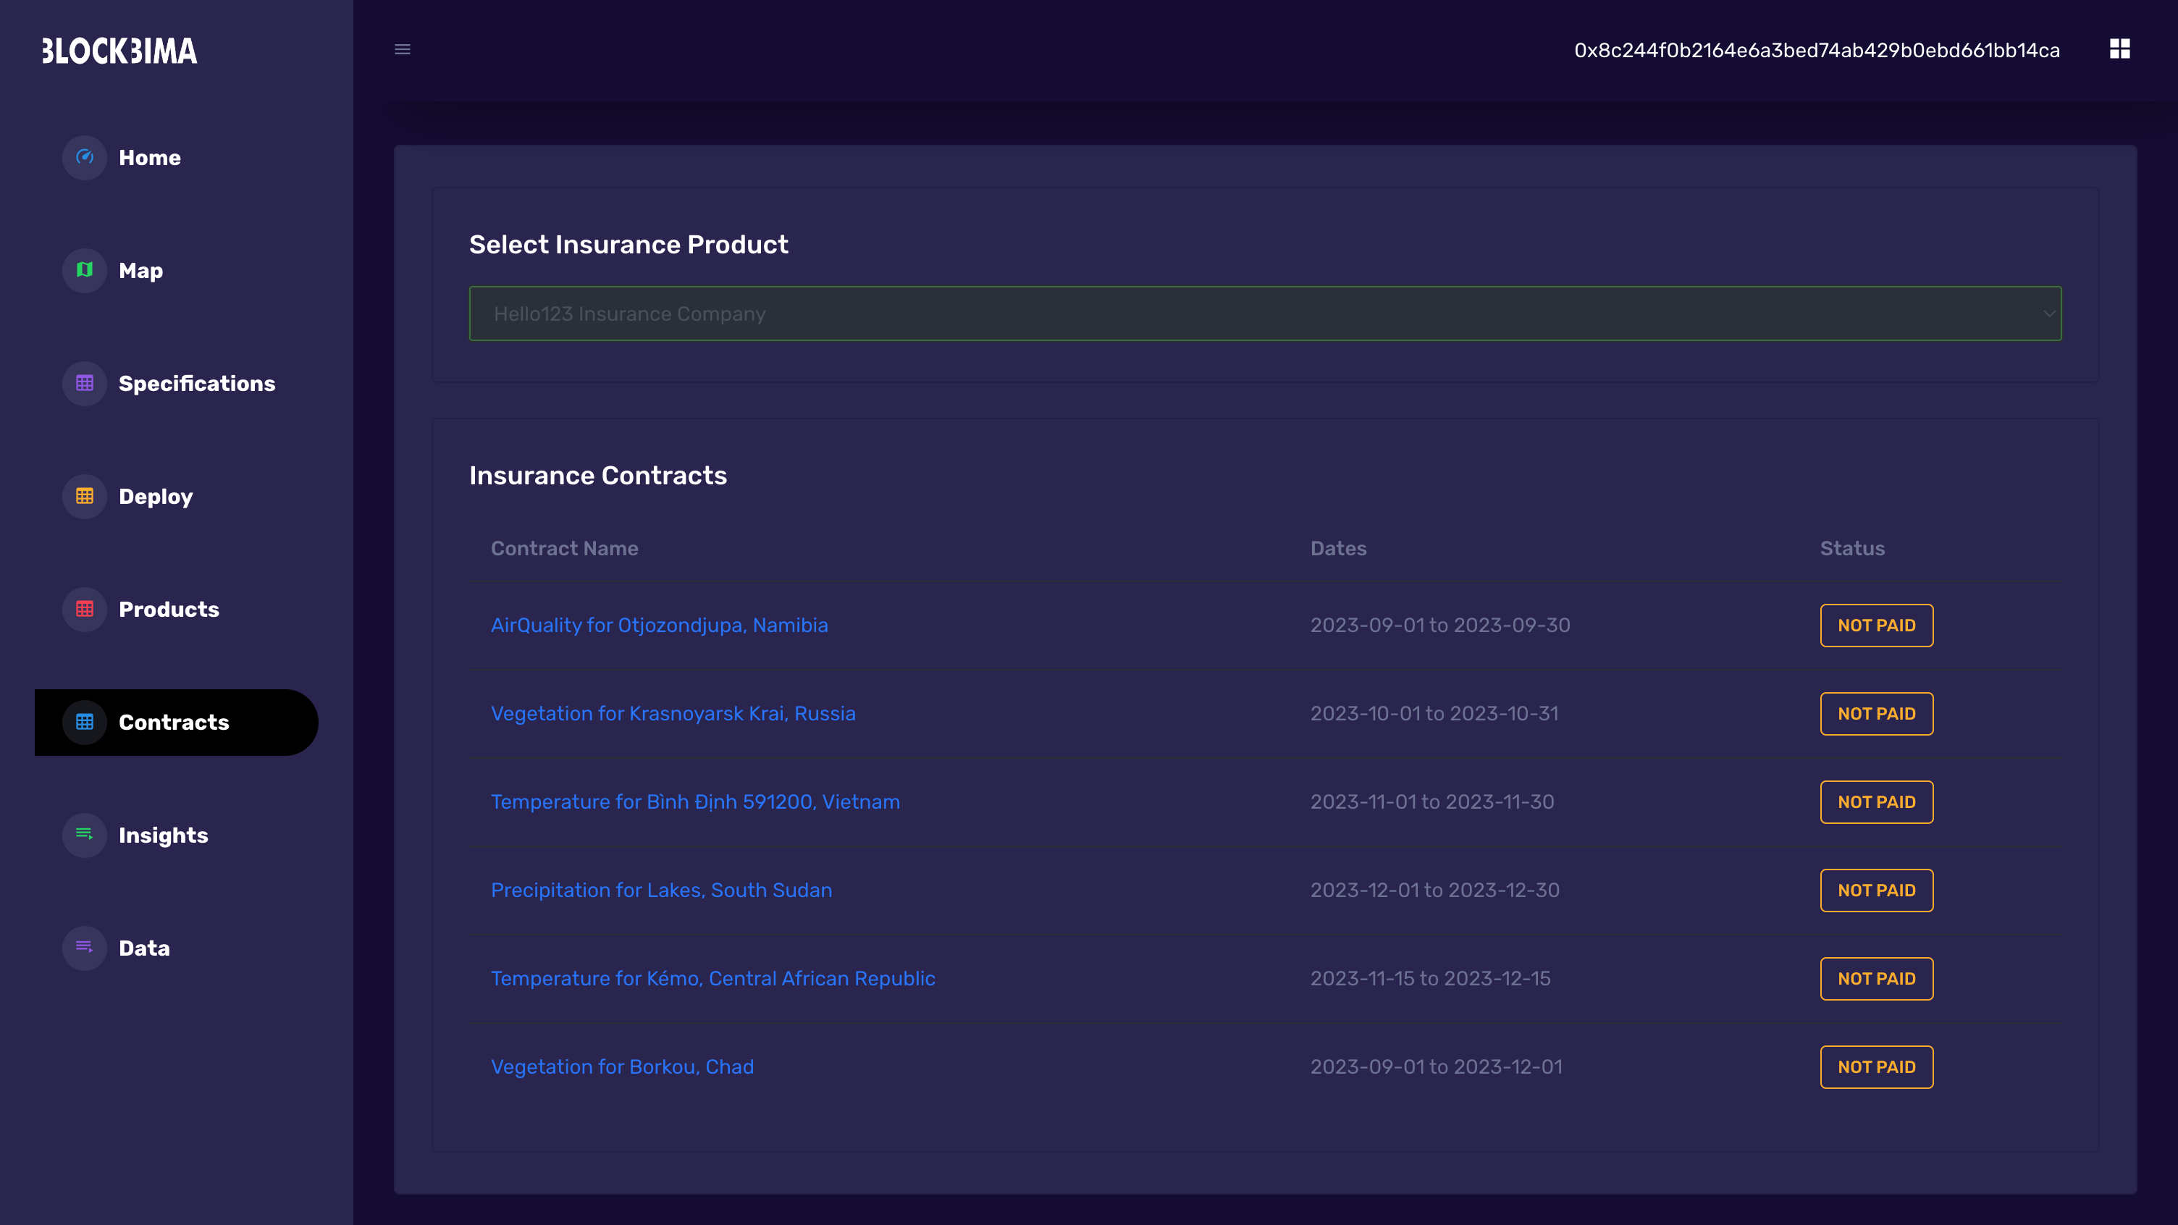This screenshot has height=1225, width=2178.
Task: Click the orange Deploy grid icon
Action: pyautogui.click(x=85, y=496)
